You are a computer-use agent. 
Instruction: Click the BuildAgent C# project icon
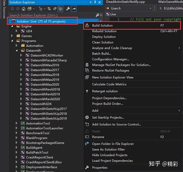tap(23, 147)
